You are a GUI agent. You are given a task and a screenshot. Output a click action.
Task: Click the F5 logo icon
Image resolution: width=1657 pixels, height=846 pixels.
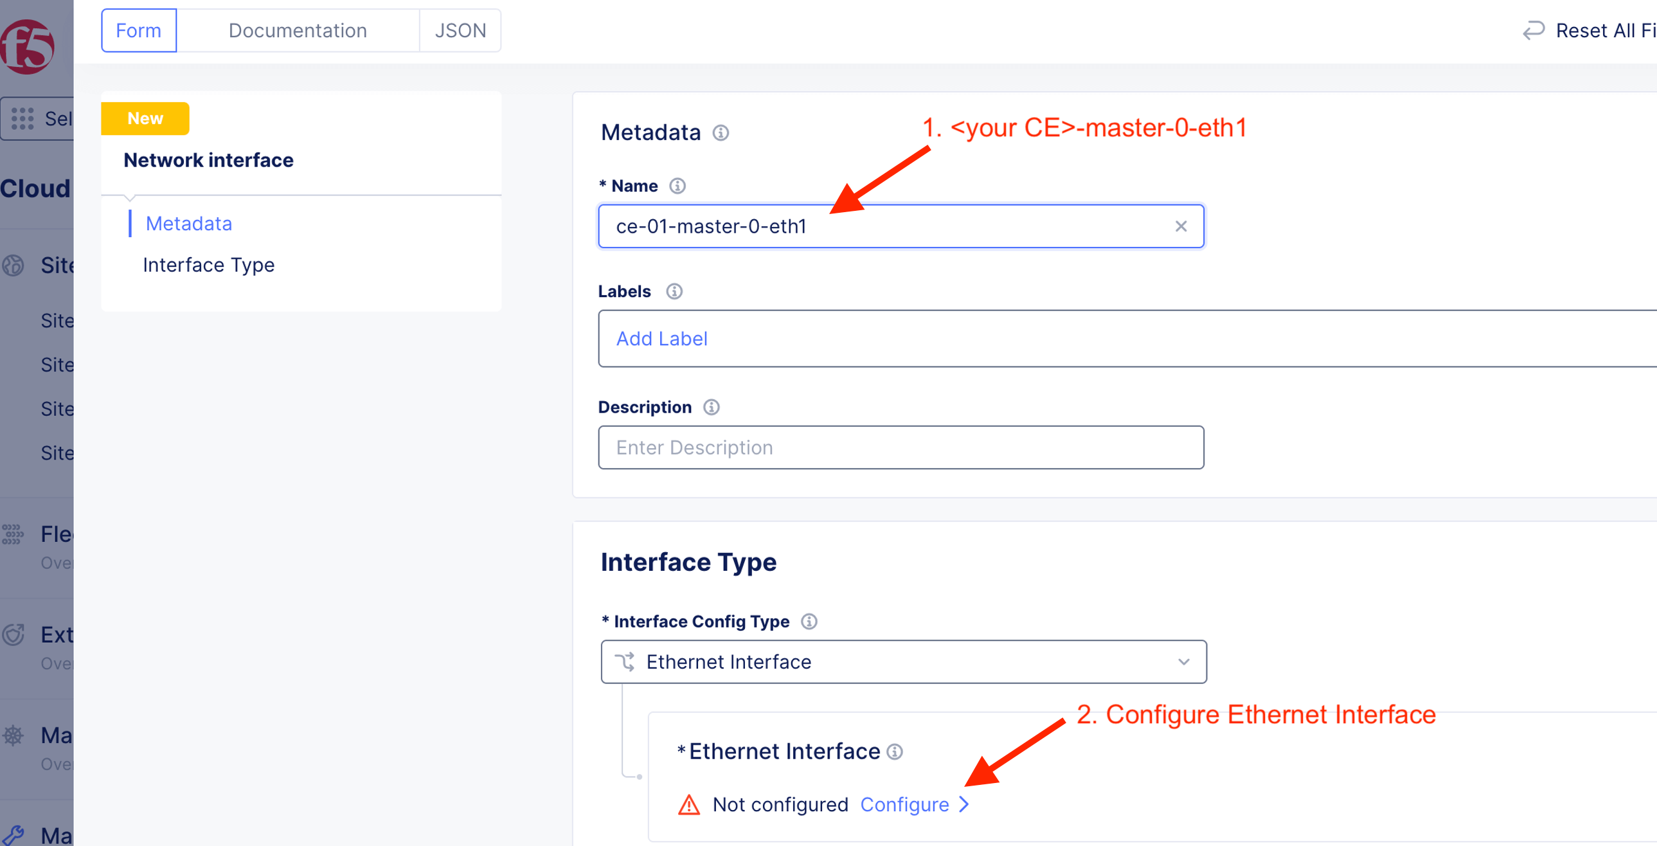pyautogui.click(x=27, y=46)
